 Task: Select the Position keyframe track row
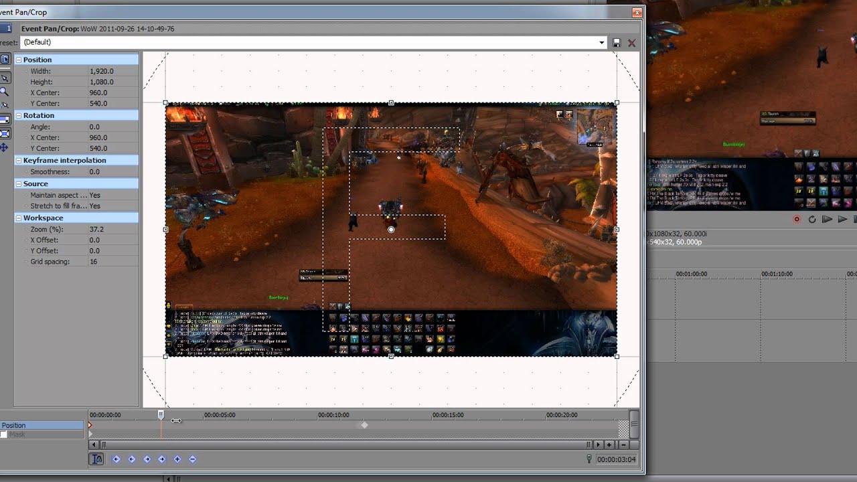click(x=43, y=425)
